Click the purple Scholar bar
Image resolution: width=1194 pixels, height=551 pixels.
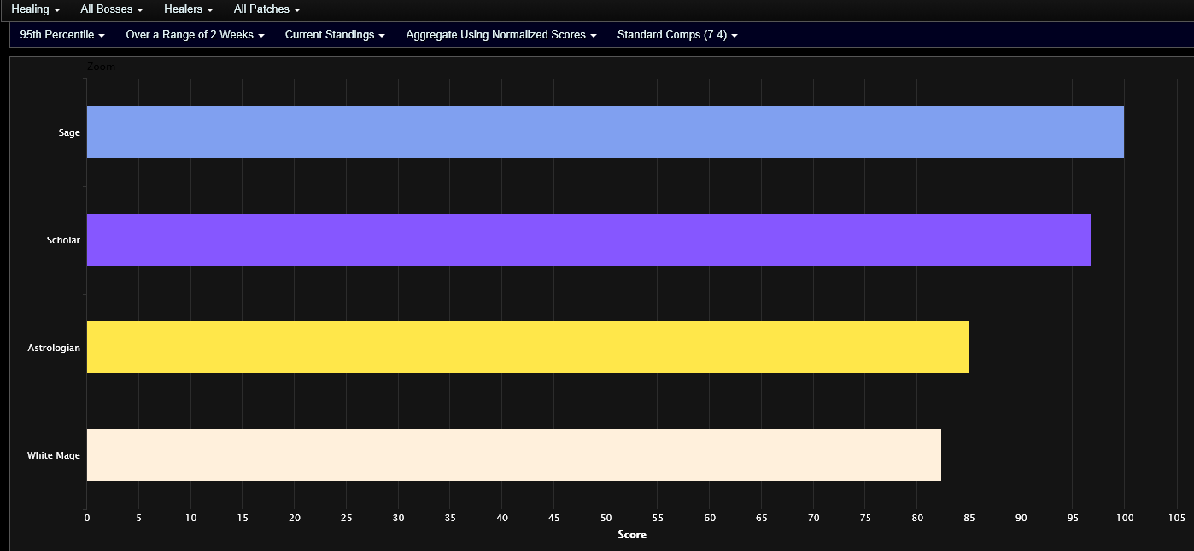pos(588,240)
